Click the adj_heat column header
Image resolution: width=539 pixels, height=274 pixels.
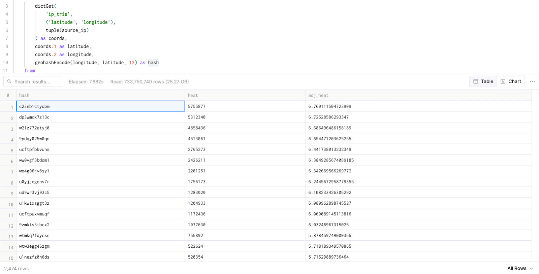318,95
